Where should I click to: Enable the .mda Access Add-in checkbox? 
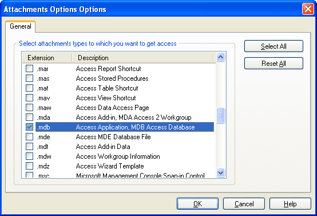[x=29, y=117]
